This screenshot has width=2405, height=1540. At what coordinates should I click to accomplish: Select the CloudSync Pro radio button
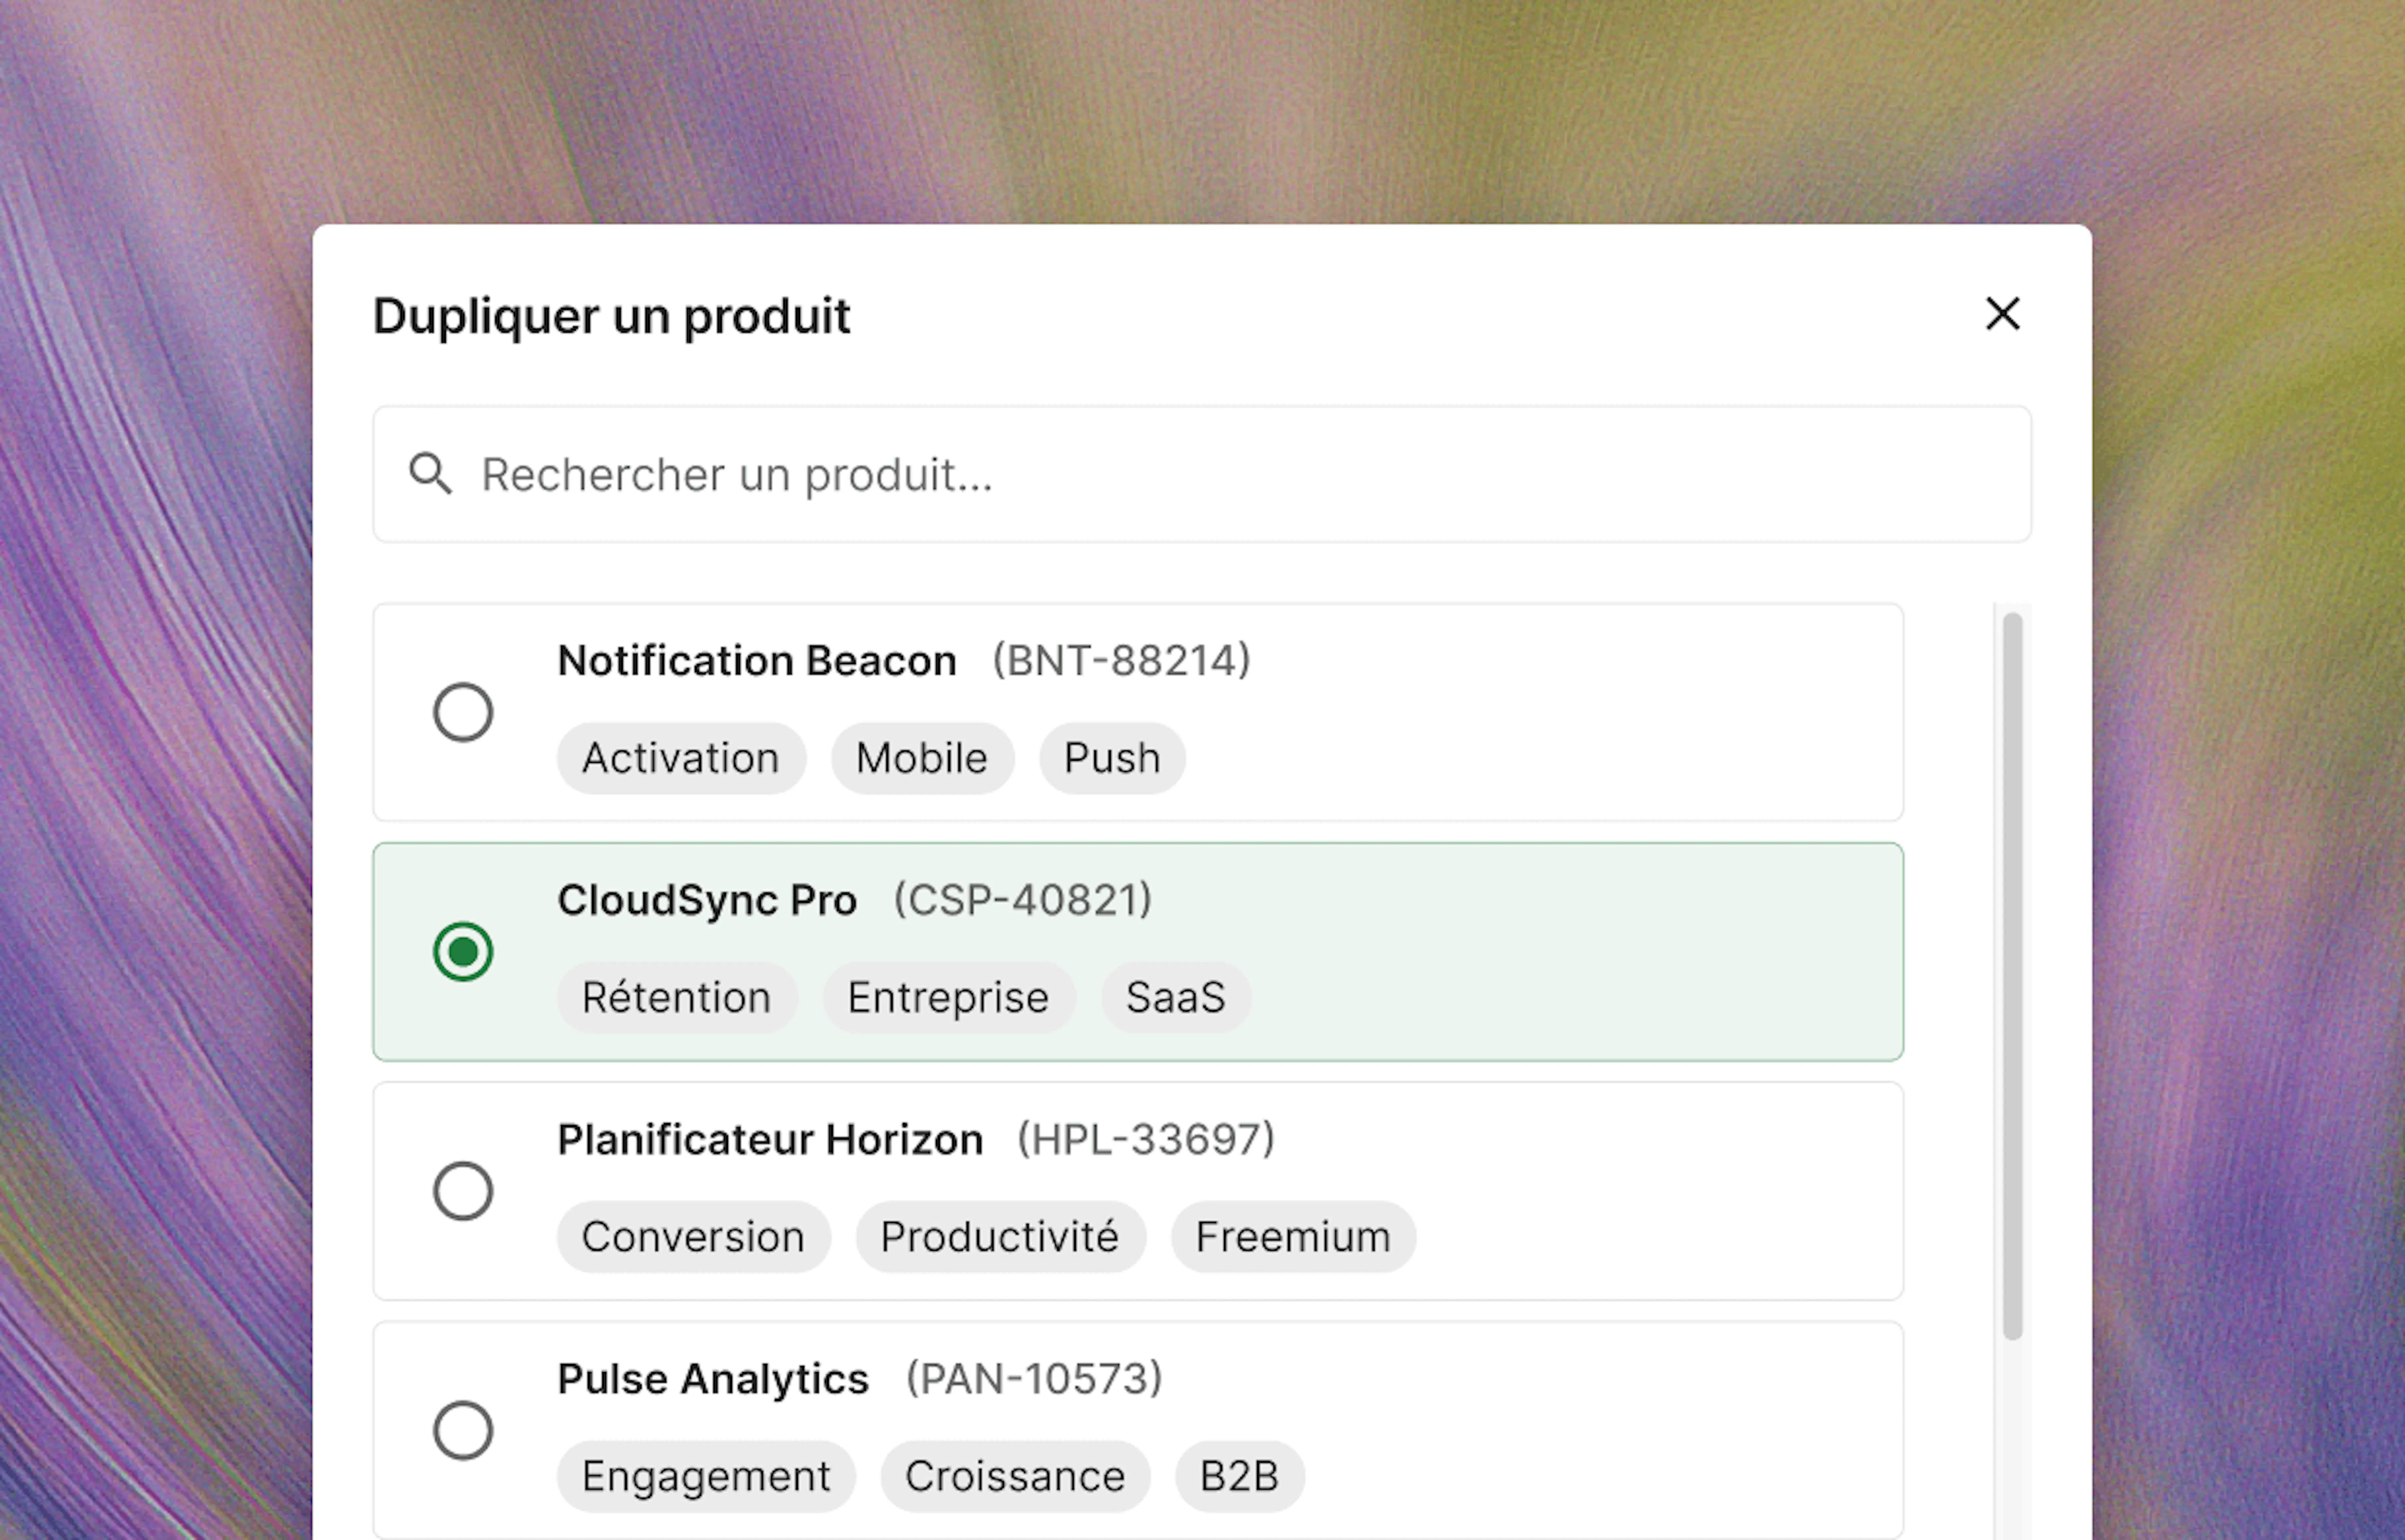pyautogui.click(x=463, y=951)
